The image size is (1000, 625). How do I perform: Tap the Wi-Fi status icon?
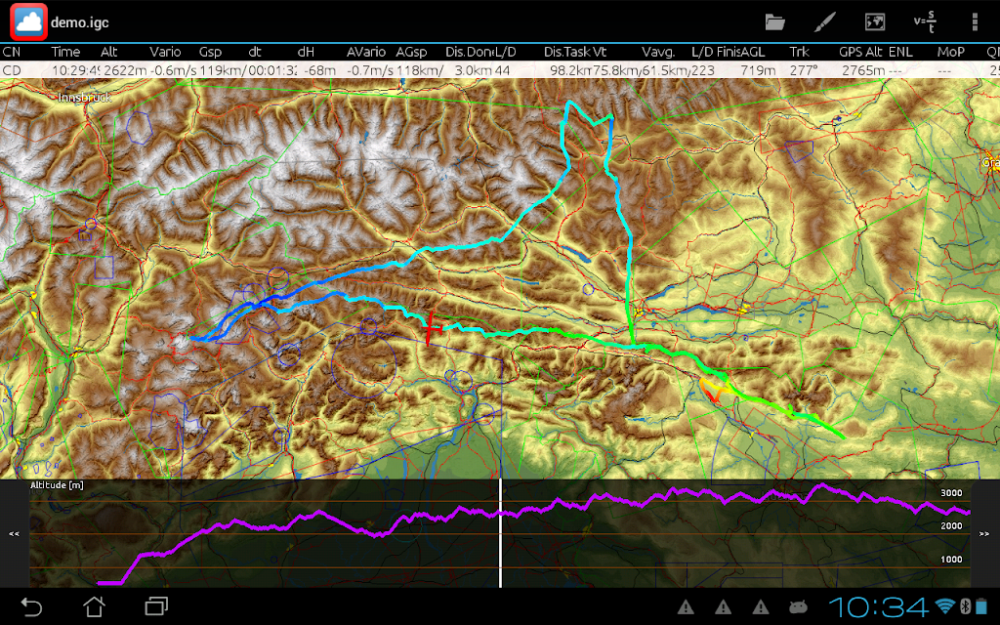pos(944,606)
